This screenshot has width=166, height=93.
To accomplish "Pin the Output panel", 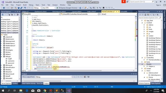I will [134, 74].
